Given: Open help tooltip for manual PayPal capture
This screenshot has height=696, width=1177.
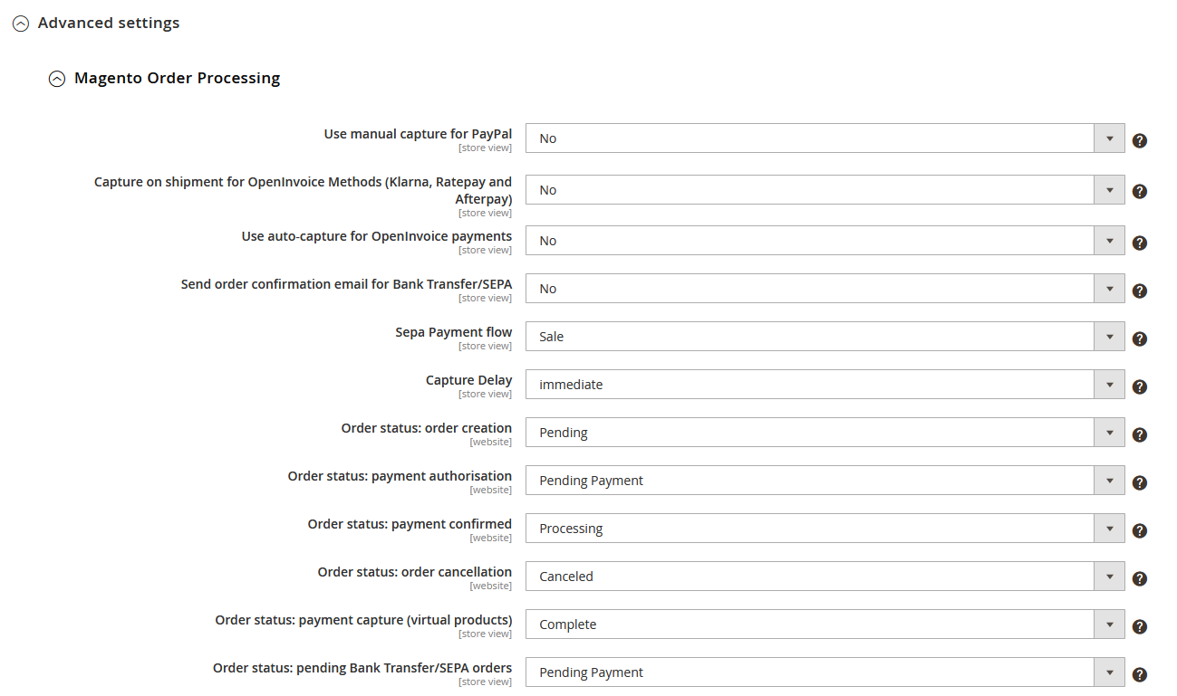Looking at the screenshot, I should (1139, 140).
